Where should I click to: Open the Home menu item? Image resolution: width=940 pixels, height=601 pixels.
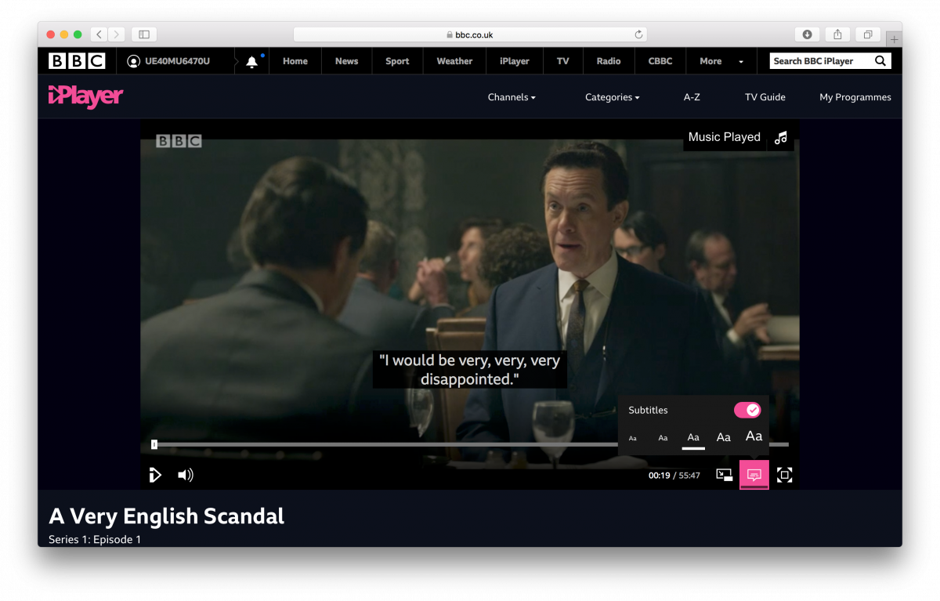pos(295,61)
